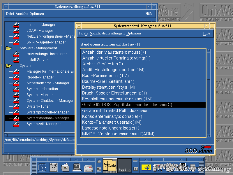The image size is (233, 175).
Task: Select 'Dateisystemtypen: fstyp(1M)'
Action: point(143,87)
